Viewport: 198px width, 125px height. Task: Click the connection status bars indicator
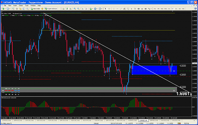coord(179,123)
